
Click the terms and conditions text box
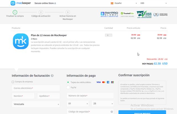[142, 92]
